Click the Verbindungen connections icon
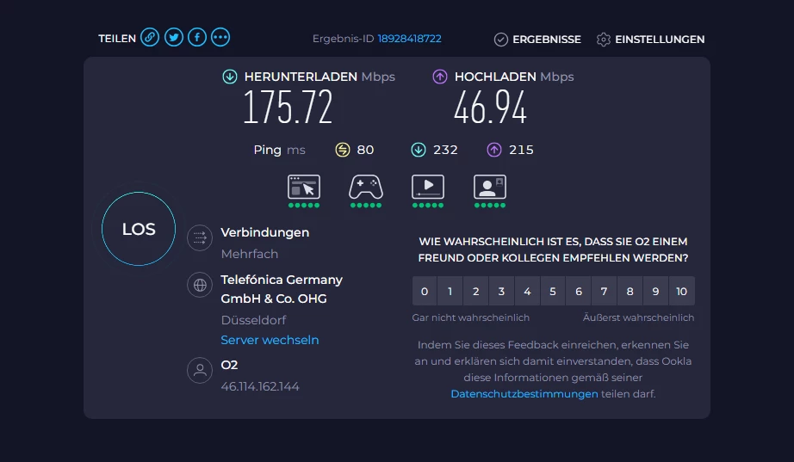This screenshot has width=794, height=462. coord(200,237)
